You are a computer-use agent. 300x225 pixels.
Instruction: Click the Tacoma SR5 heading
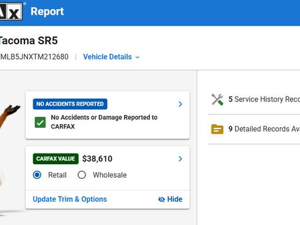(x=29, y=41)
